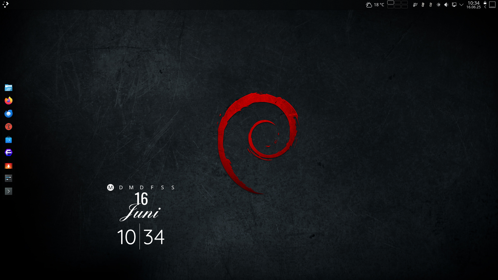498x280 pixels.
Task: Open the screen brightness tray control
Action: (439, 5)
